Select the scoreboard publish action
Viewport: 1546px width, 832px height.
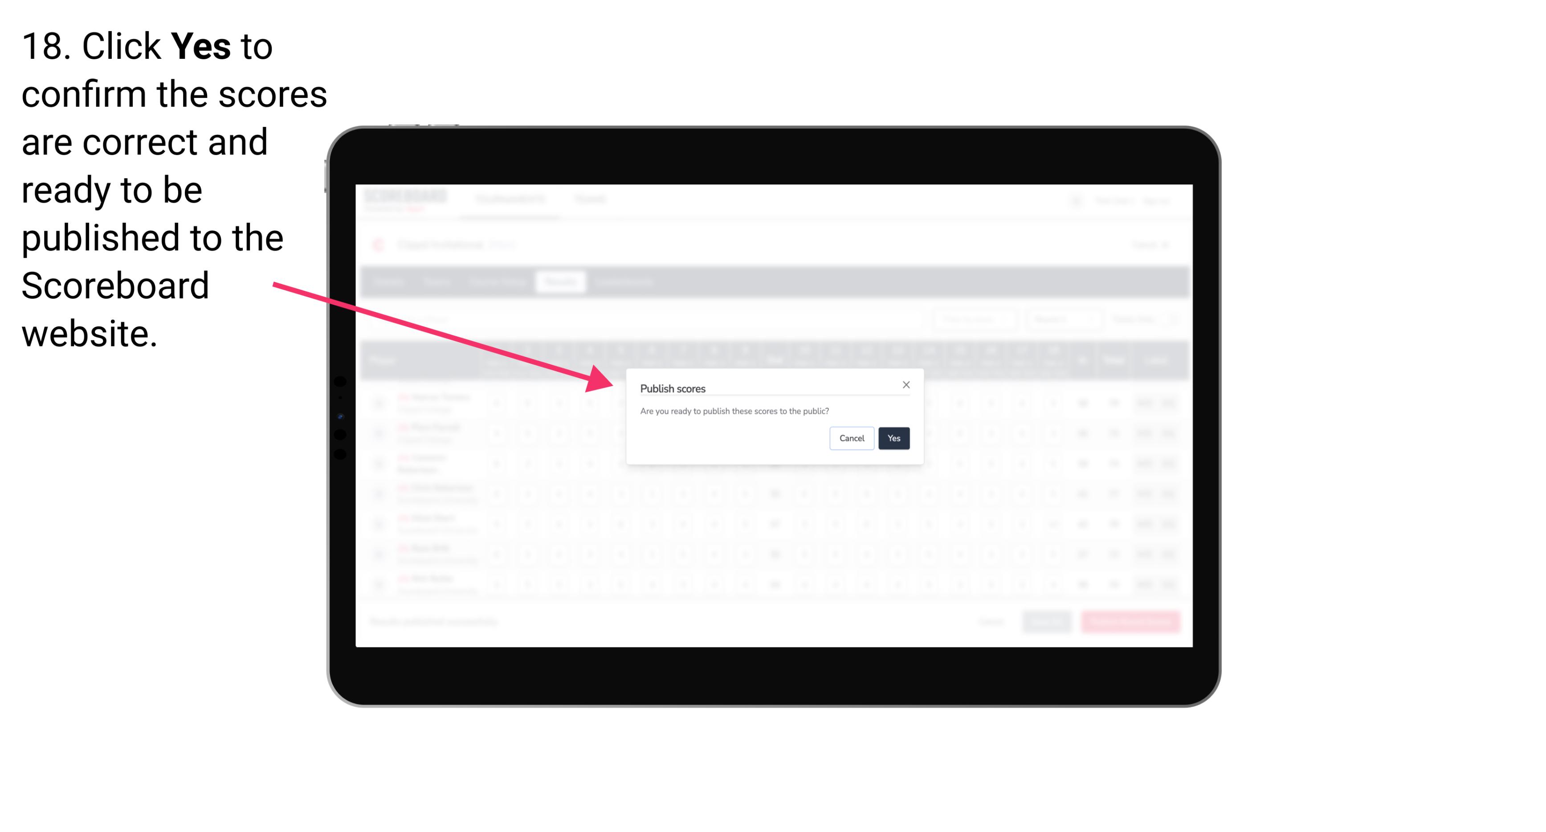[x=892, y=437]
